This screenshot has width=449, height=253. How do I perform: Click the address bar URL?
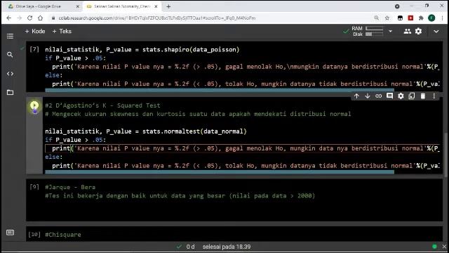157,18
